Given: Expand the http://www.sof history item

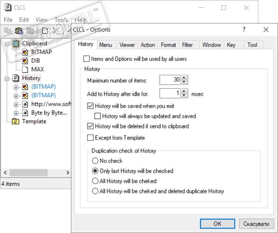Looking at the screenshot, I should tap(16, 105).
